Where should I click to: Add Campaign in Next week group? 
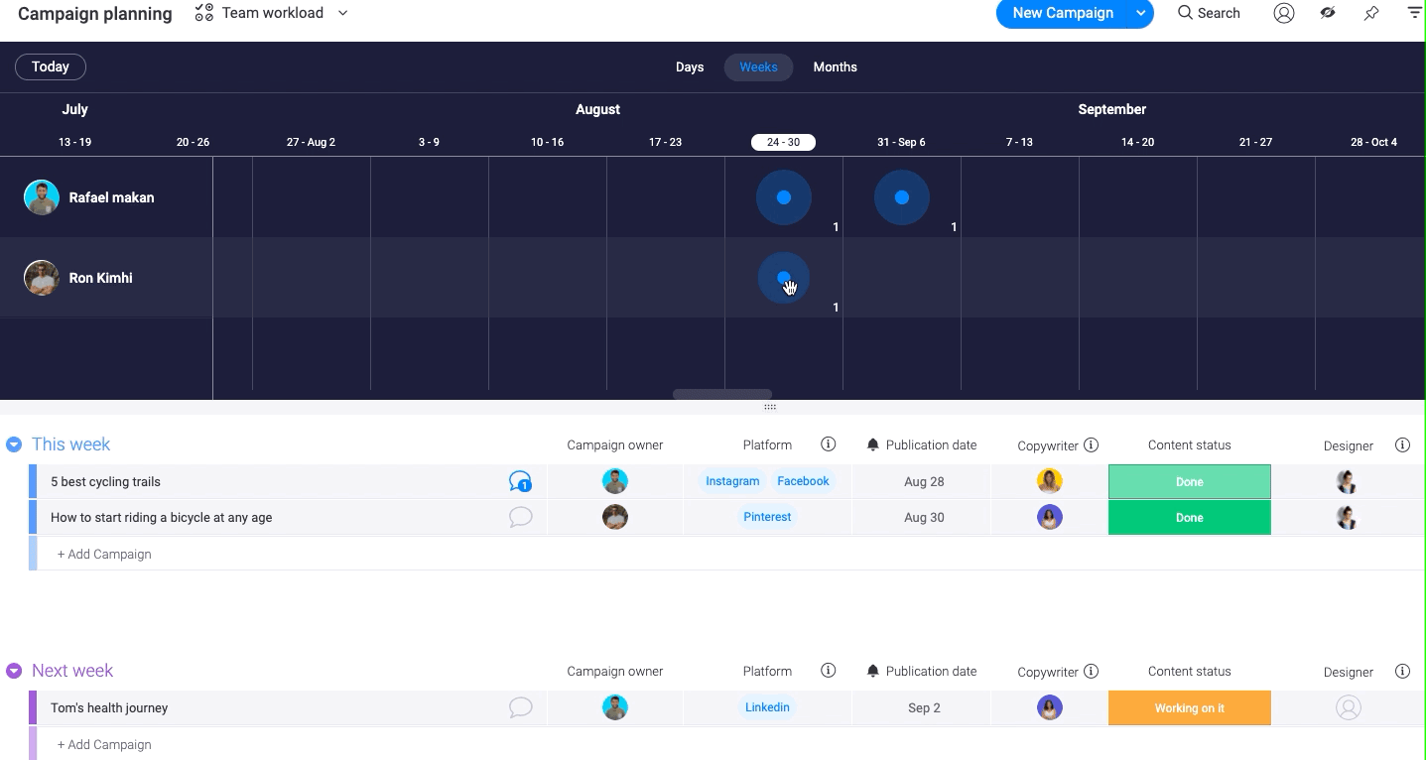(x=104, y=744)
